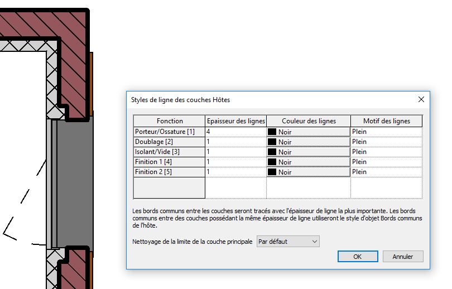Select the Doublage [2] row
The height and width of the screenshot is (289, 452).
169,142
